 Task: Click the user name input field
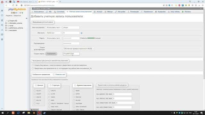tap(71, 27)
